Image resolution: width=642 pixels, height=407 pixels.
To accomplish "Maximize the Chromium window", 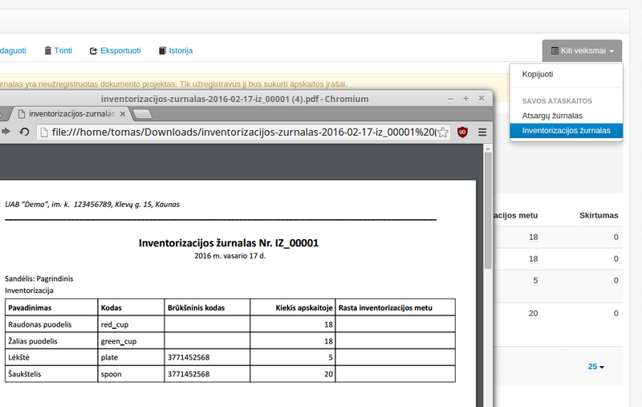I will pos(465,99).
